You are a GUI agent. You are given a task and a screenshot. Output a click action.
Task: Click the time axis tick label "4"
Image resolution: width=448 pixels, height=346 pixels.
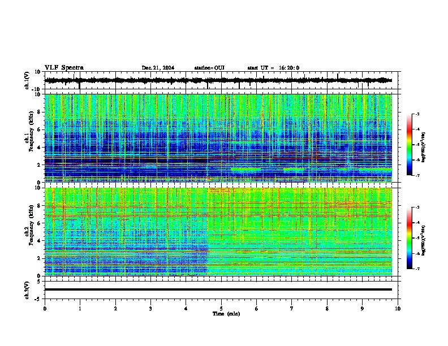point(186,309)
